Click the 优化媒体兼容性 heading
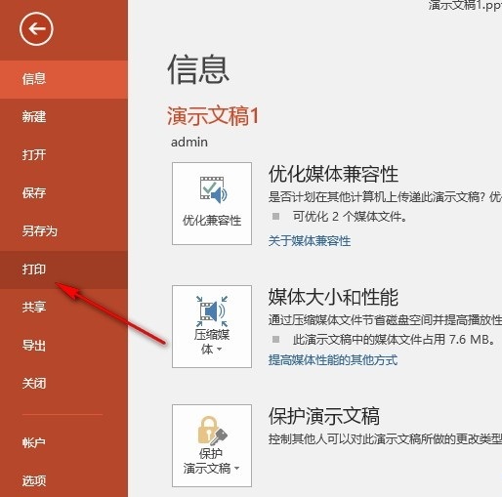The width and height of the screenshot is (502, 497). 333,174
